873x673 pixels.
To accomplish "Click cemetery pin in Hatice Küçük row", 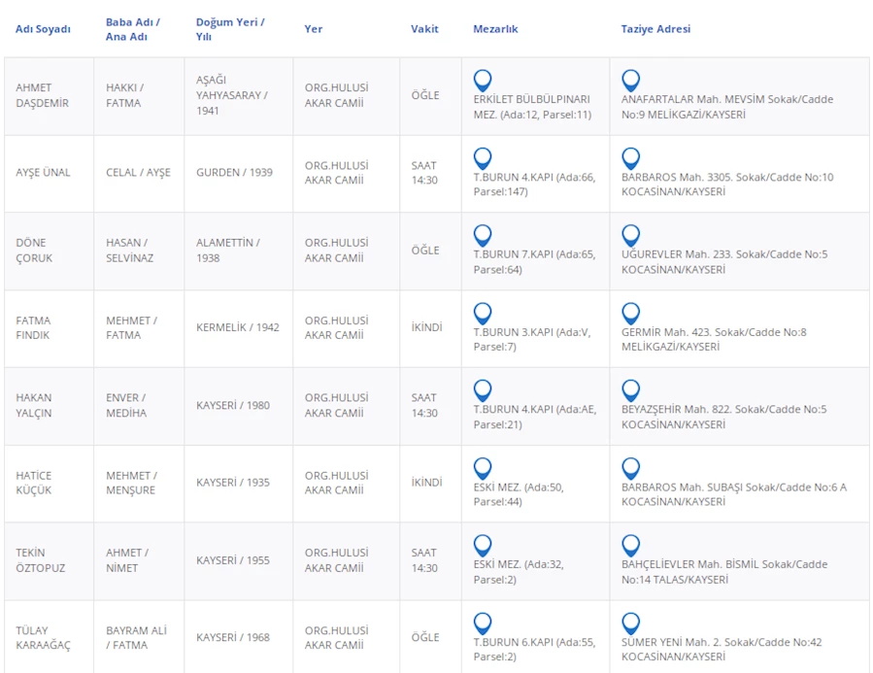I will (483, 468).
